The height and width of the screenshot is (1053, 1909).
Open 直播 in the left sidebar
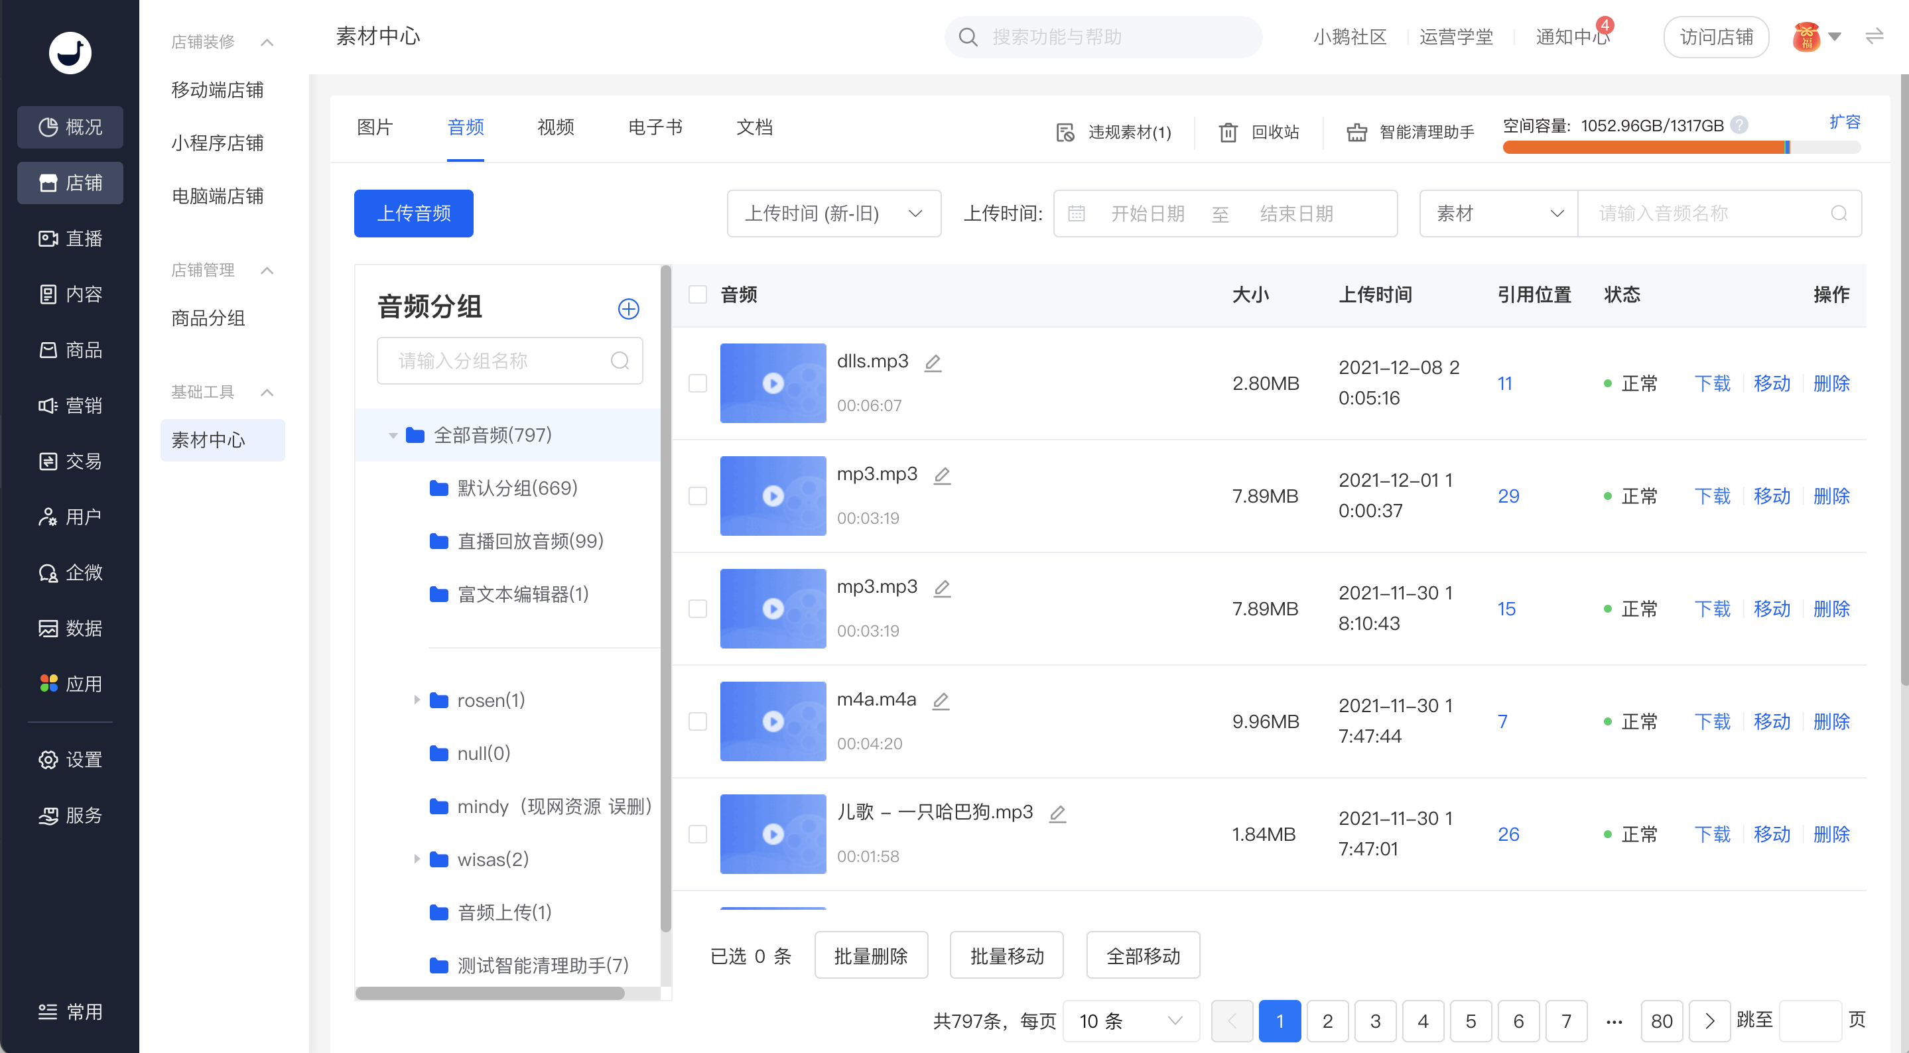click(x=70, y=238)
